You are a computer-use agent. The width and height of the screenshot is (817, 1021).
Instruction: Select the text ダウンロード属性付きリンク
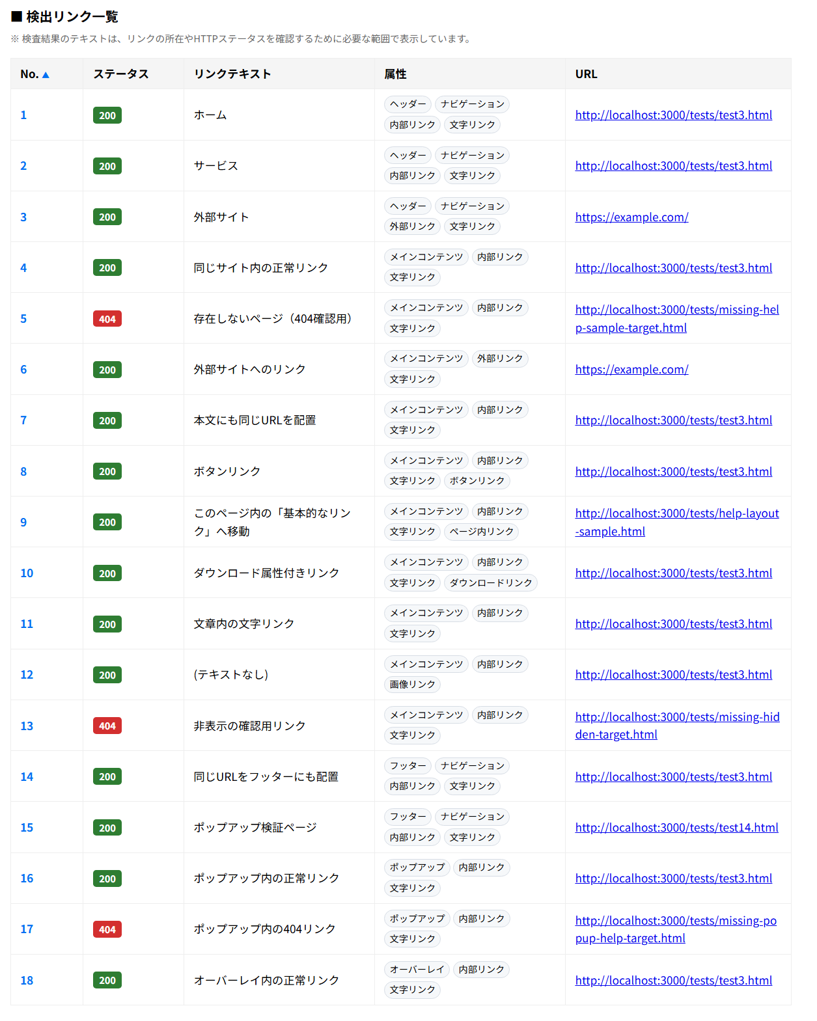[267, 573]
